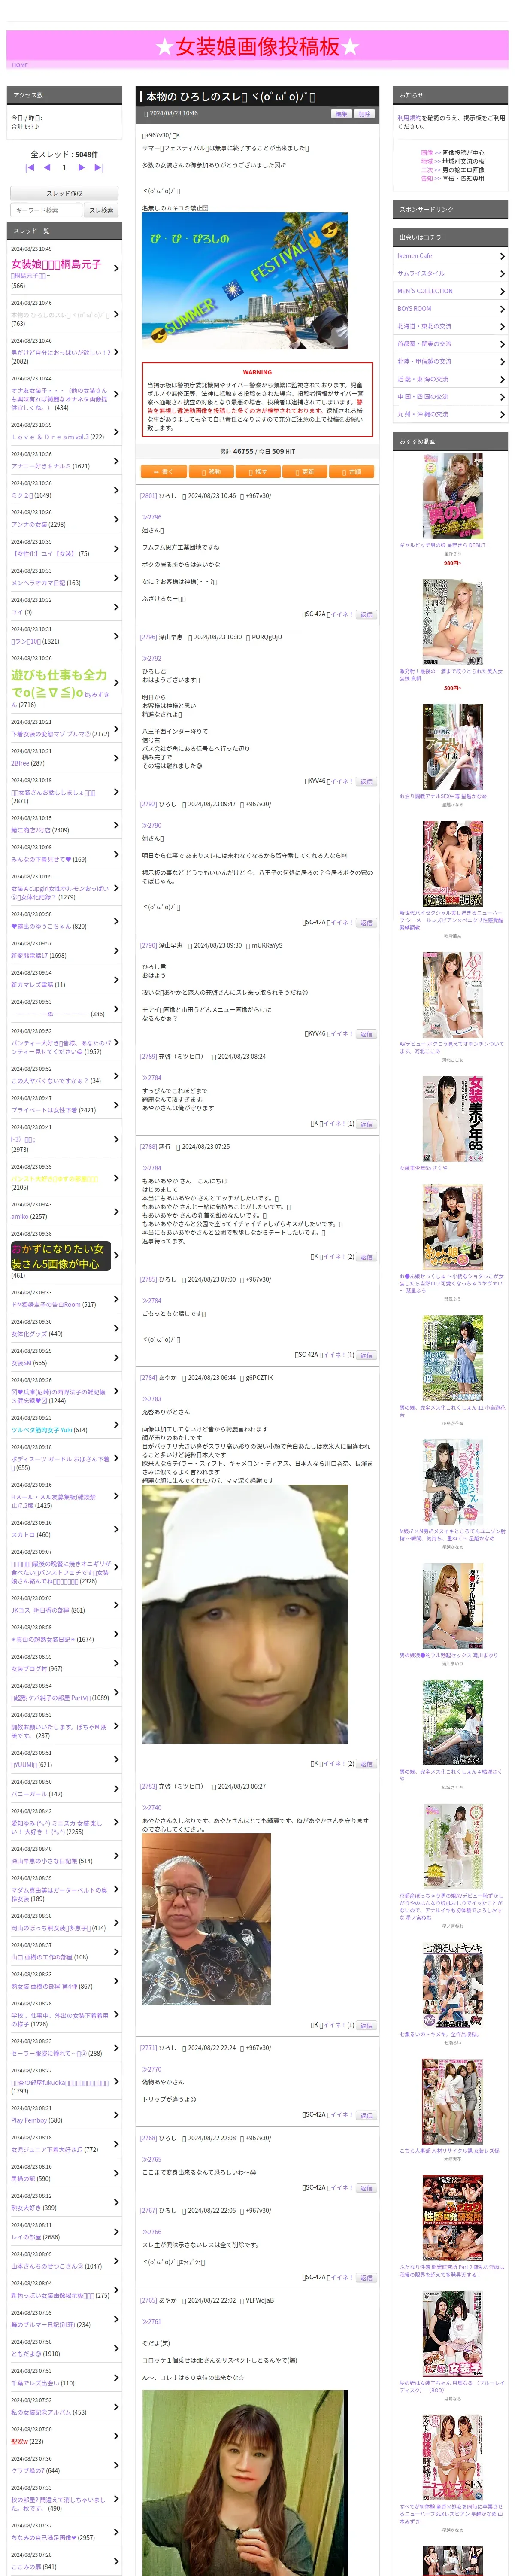Click 返信 reply on post 2790

point(366,1034)
